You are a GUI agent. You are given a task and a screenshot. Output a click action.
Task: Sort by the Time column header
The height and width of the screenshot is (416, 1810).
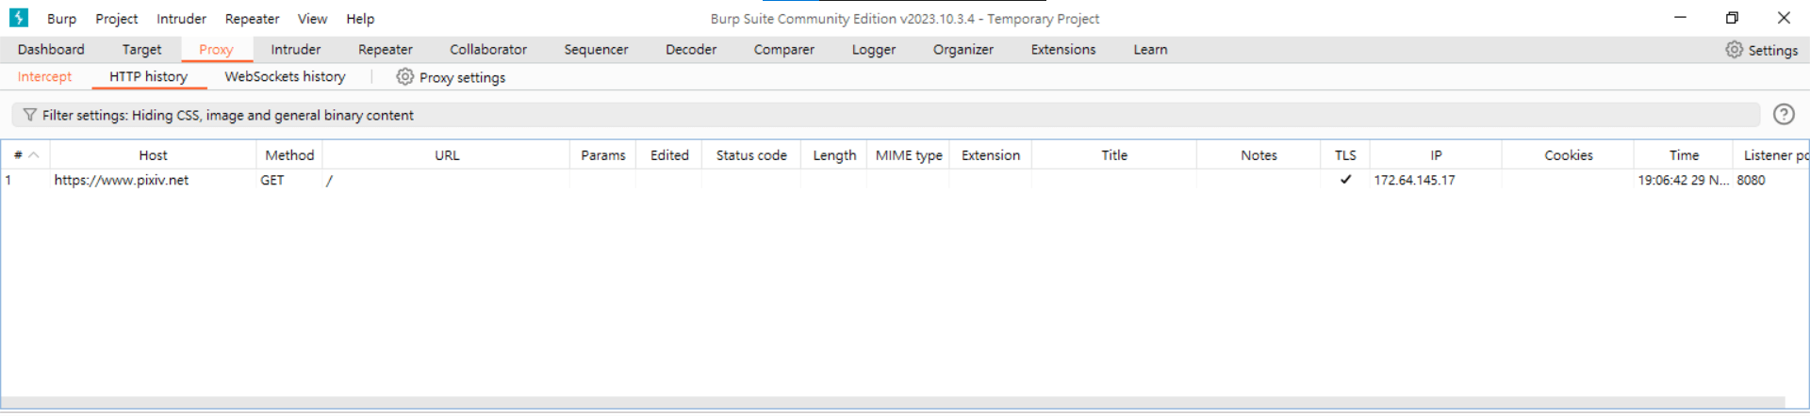tap(1684, 155)
